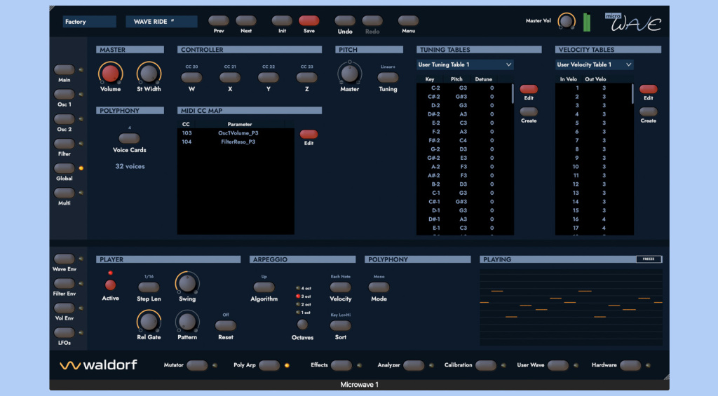718x396 pixels.
Task: Toggle the Analyzer panel
Action: (x=414, y=365)
